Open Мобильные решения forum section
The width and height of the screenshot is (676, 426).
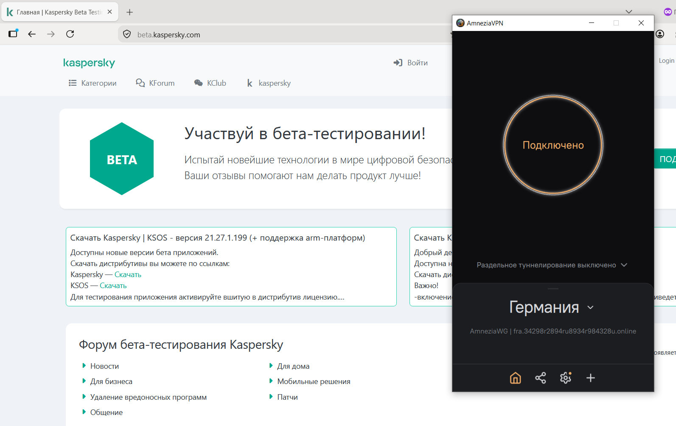pyautogui.click(x=314, y=381)
